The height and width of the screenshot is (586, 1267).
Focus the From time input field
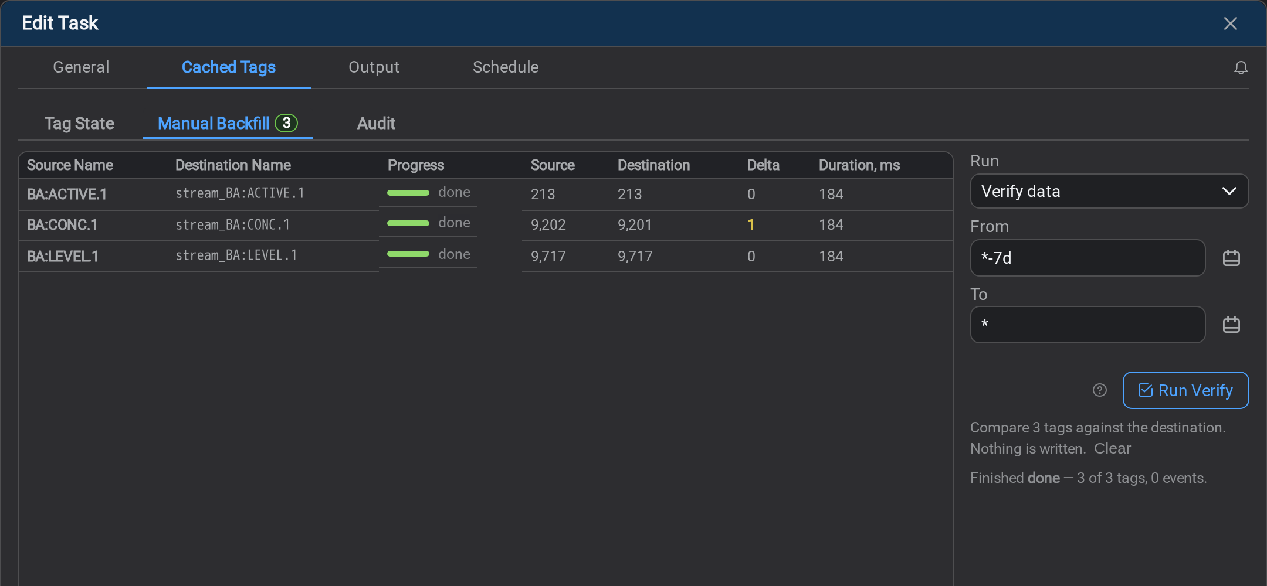click(1088, 258)
